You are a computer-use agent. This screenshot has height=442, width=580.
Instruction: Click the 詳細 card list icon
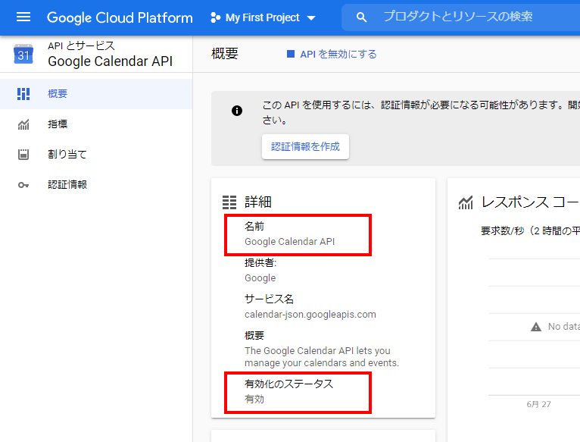[229, 202]
